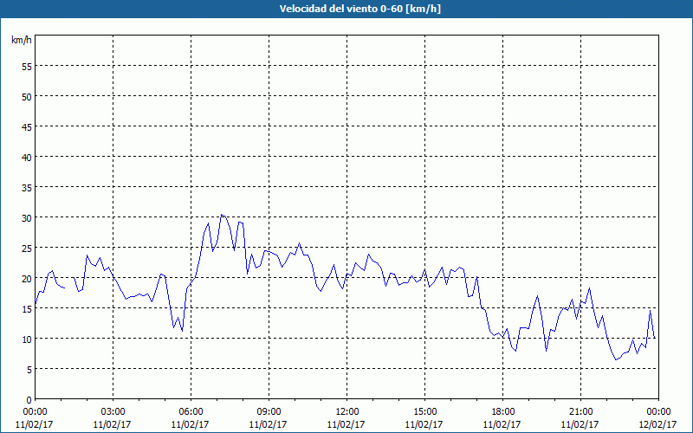The image size is (693, 433).
Task: Click the 45 value on the y-axis
Action: (27, 127)
